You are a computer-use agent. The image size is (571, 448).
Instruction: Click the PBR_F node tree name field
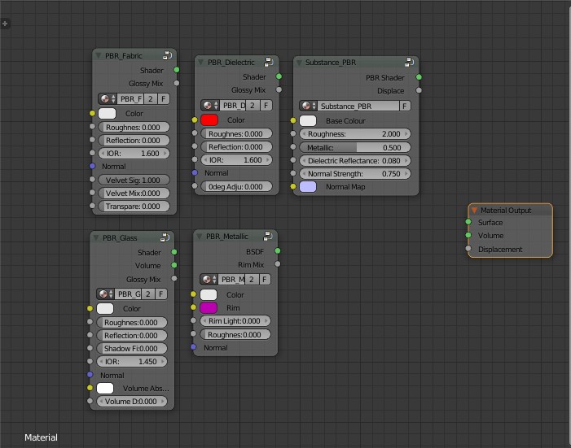pos(130,99)
